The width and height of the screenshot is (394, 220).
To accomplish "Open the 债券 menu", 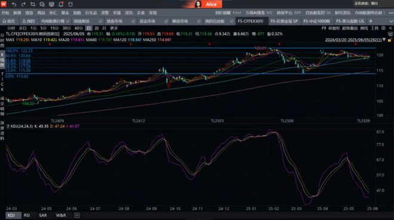I will 29,12.
